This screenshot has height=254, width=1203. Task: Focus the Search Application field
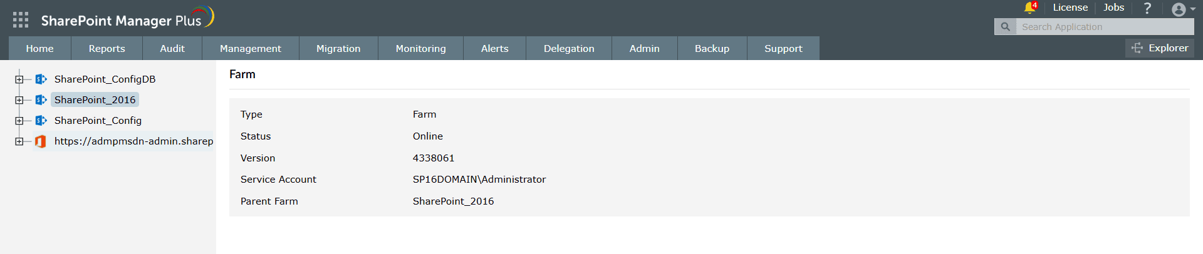click(x=1104, y=27)
